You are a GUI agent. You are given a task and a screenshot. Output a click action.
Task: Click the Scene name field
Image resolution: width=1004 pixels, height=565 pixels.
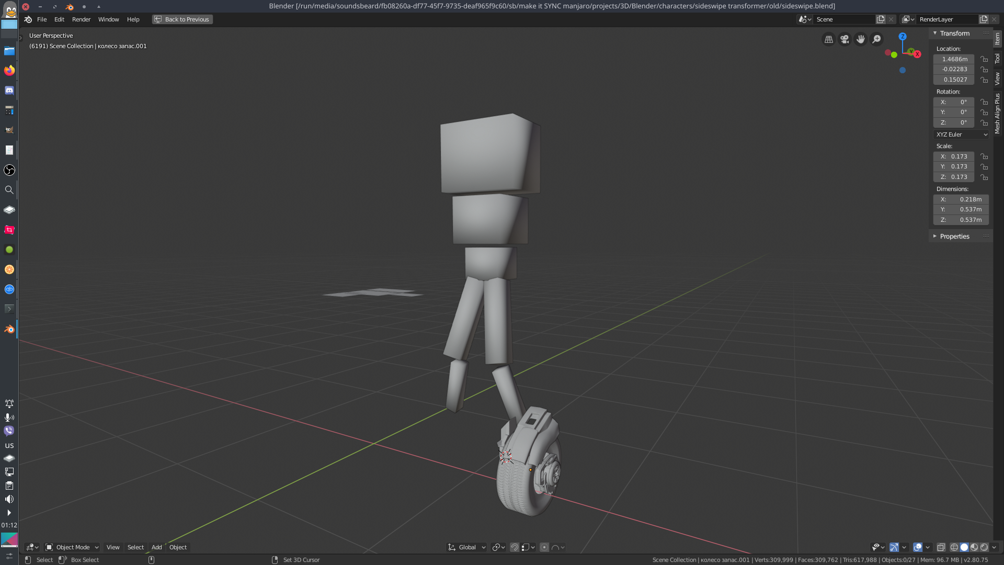tap(843, 19)
